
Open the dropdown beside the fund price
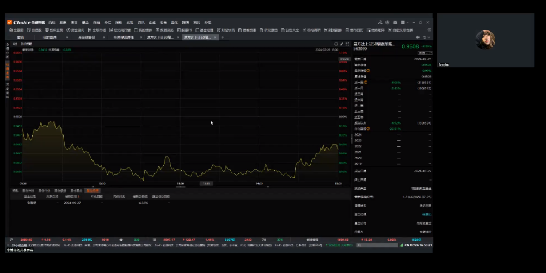point(421,53)
